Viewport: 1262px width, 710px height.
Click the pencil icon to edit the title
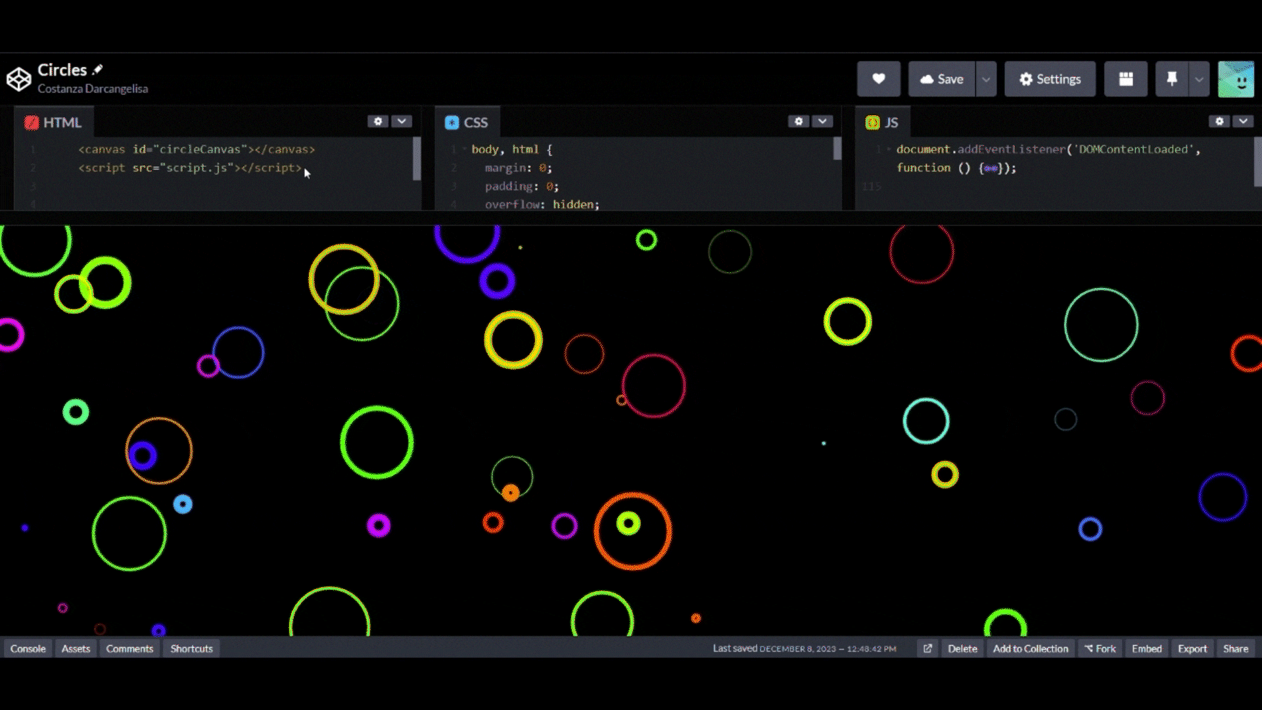[x=98, y=70]
